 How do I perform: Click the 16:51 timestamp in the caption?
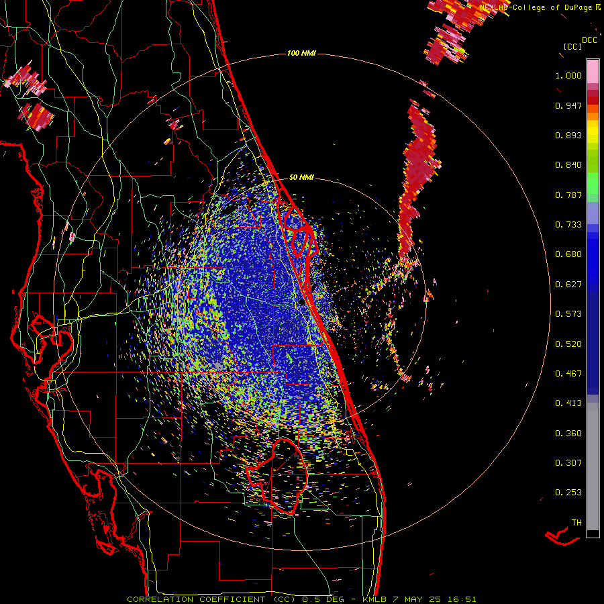pos(462,599)
